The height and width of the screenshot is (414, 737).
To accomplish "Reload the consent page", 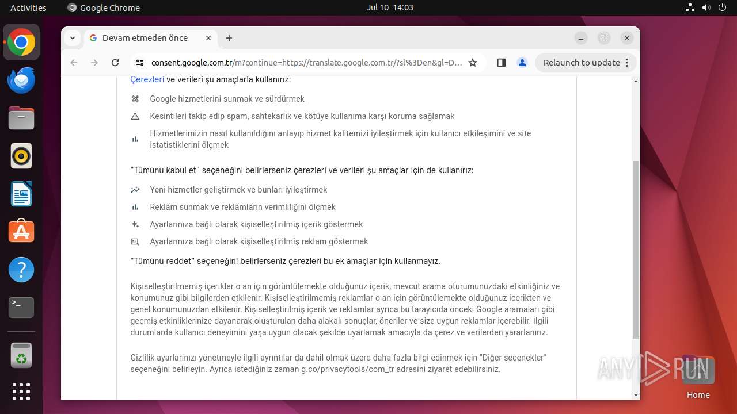I will click(115, 63).
